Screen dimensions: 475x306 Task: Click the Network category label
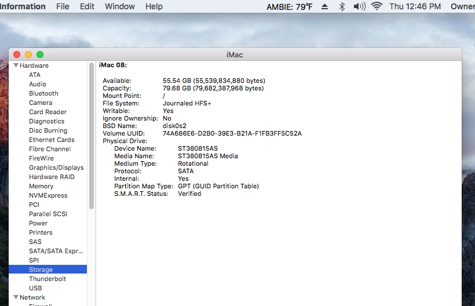coord(32,297)
